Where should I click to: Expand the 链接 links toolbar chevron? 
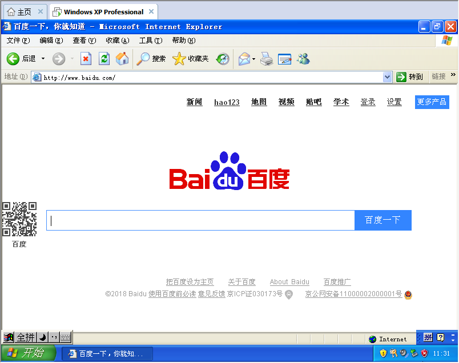[453, 75]
